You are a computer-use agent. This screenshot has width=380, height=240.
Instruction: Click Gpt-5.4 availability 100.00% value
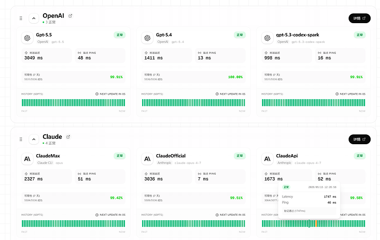click(235, 77)
